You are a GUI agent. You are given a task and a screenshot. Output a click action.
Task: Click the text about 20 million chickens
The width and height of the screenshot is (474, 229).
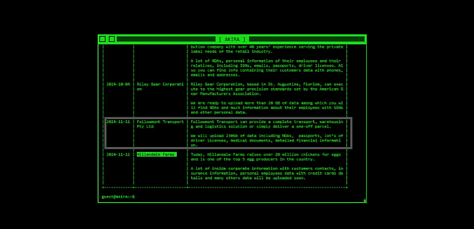[266, 154]
